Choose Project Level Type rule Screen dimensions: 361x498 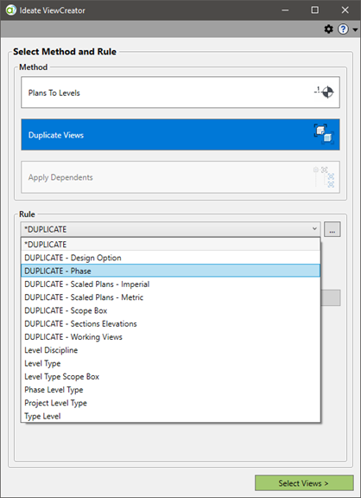pos(171,403)
